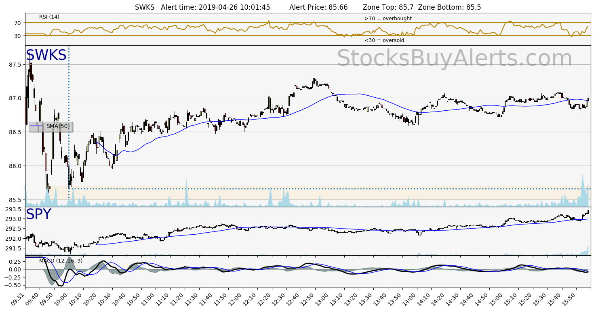The image size is (596, 311).
Task: Click the large SWKS chart label
Action: [x=46, y=55]
